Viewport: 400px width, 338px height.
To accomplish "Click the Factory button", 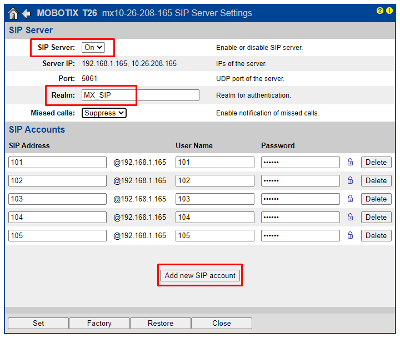I will 99,323.
